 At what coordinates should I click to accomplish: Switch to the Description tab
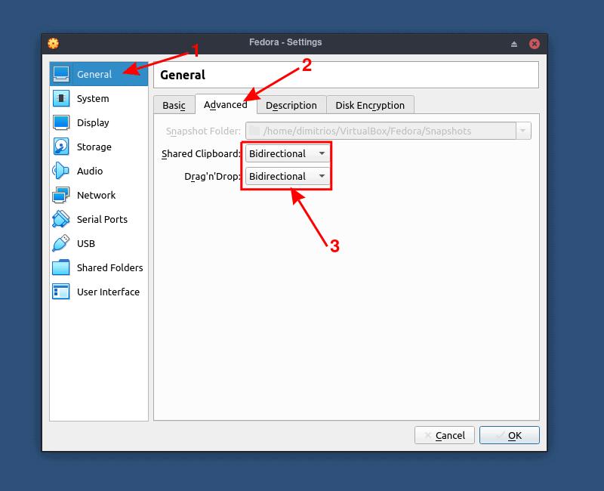(292, 104)
